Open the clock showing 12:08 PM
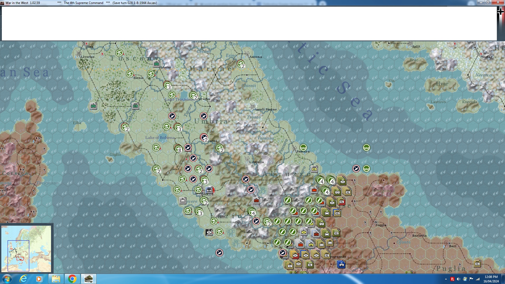Image resolution: width=505 pixels, height=284 pixels. [x=491, y=279]
